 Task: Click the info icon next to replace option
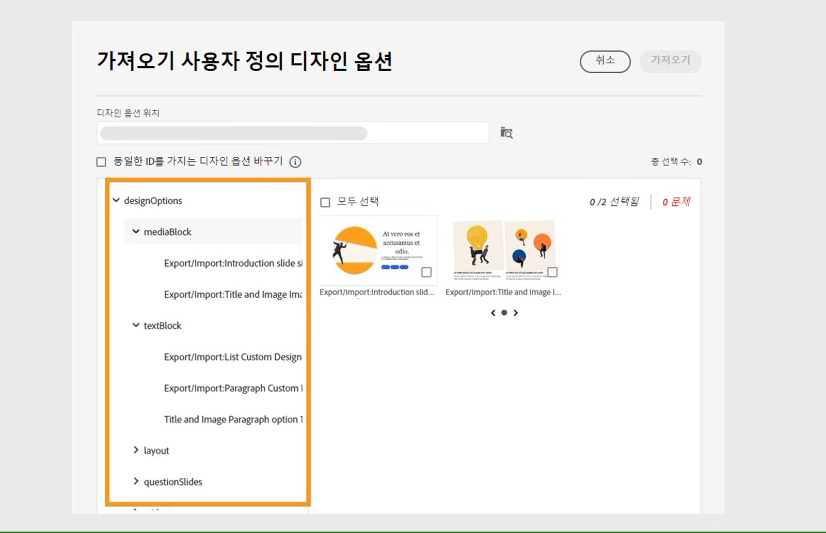click(x=295, y=161)
